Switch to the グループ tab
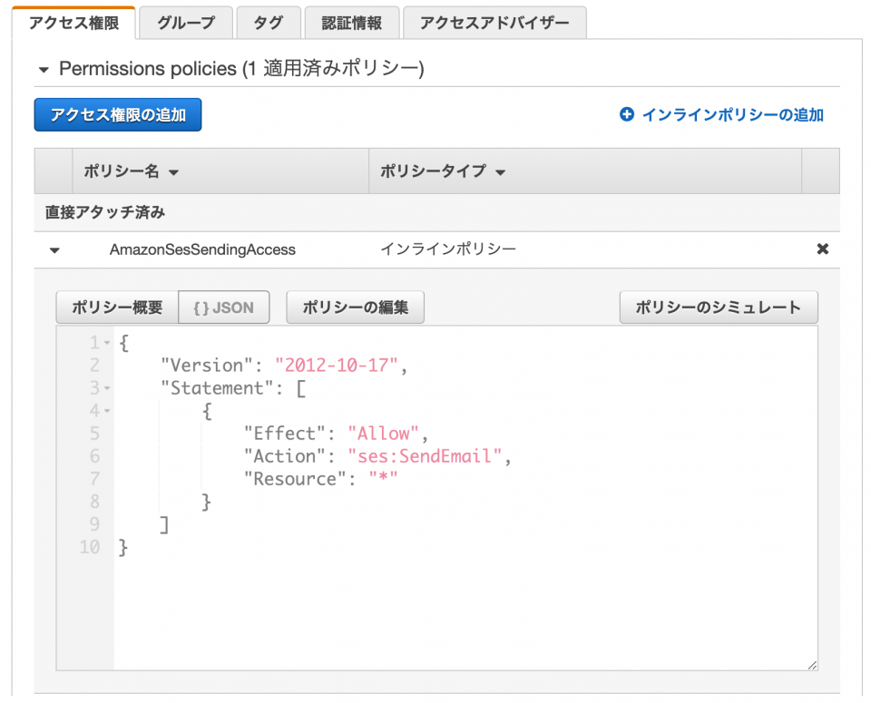Viewport: 871px width, 703px height. pyautogui.click(x=185, y=23)
